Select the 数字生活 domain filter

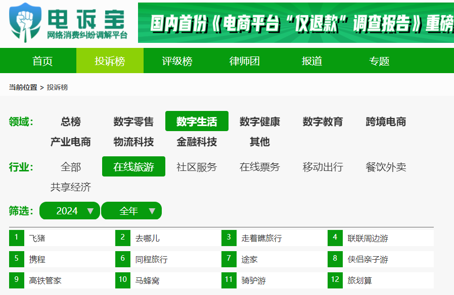click(x=197, y=121)
